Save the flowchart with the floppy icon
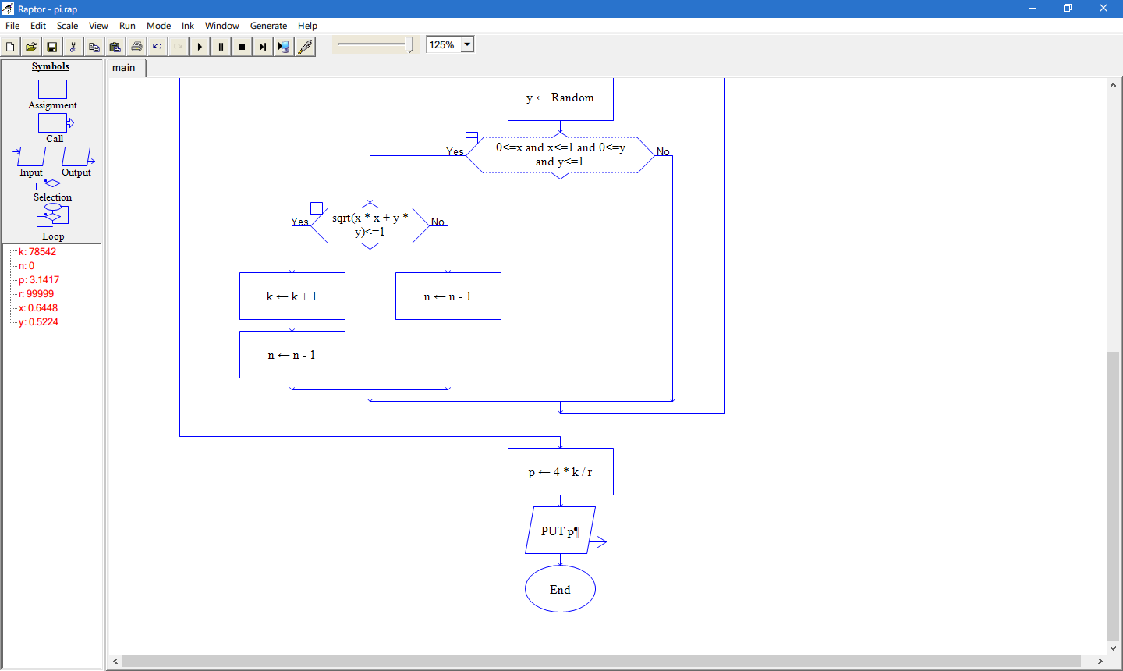 coord(52,47)
